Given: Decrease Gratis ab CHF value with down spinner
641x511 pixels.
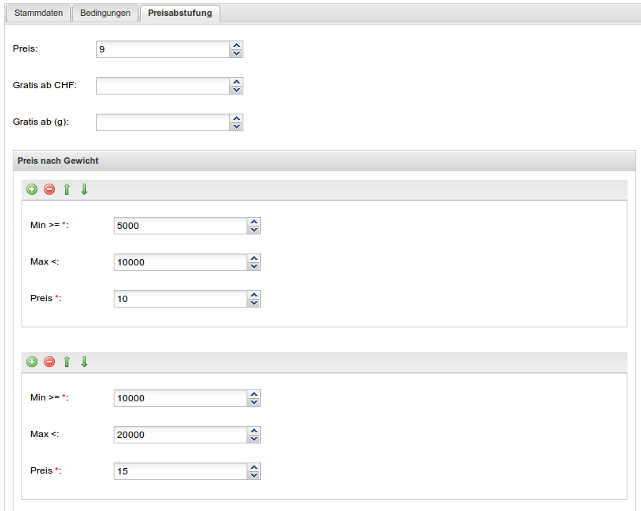Looking at the screenshot, I should click(236, 90).
